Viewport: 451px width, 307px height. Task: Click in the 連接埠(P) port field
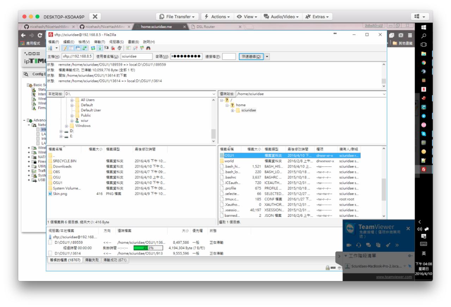point(229,57)
